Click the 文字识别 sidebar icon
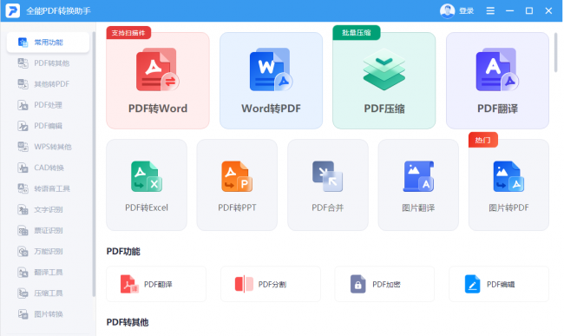The image size is (564, 336). [23, 209]
